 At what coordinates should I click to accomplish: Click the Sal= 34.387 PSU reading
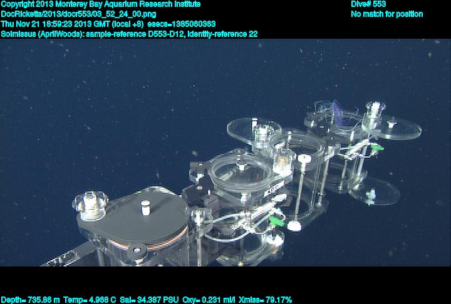pyautogui.click(x=149, y=300)
